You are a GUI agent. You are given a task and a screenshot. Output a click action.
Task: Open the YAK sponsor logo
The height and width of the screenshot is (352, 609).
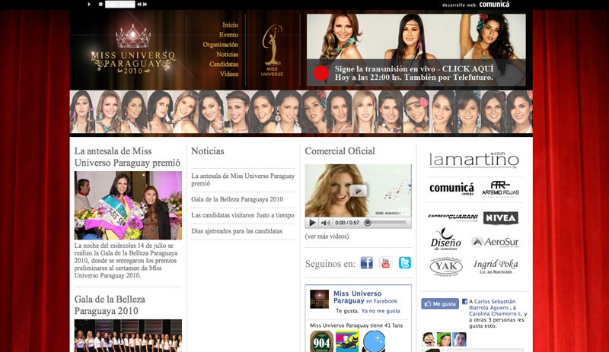click(446, 267)
